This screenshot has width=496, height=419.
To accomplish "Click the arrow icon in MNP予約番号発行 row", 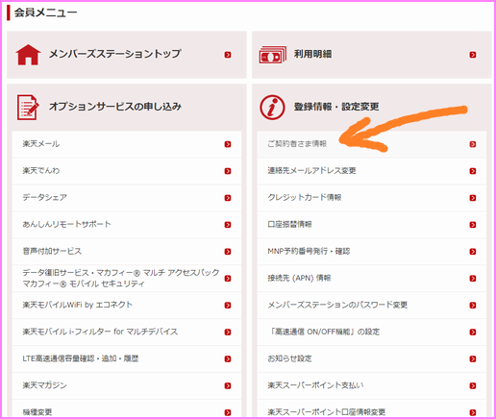I will (x=473, y=252).
